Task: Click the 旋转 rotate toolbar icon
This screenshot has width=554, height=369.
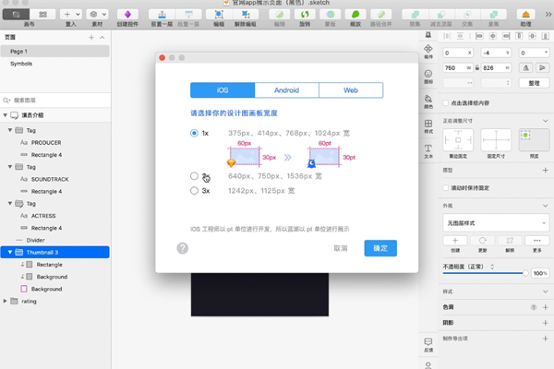Action: pyautogui.click(x=305, y=15)
